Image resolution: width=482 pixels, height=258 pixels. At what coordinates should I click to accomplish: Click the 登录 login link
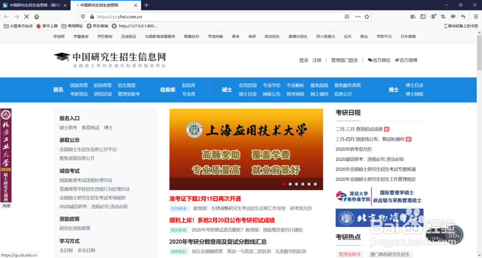point(304,60)
